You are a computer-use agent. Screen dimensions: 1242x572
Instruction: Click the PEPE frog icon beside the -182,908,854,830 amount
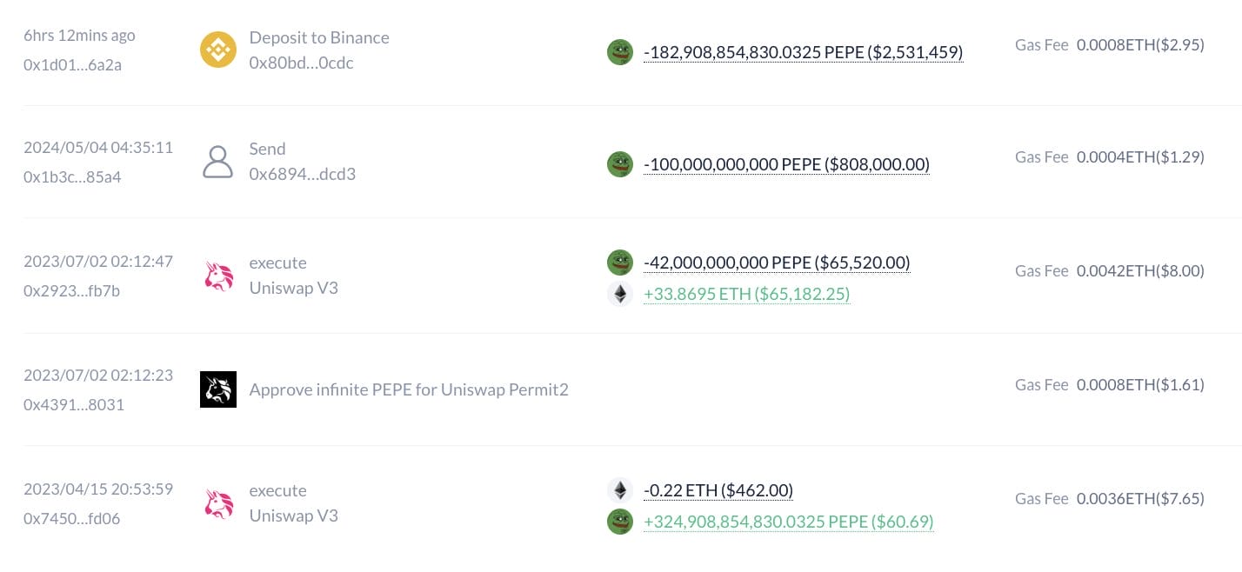[619, 52]
